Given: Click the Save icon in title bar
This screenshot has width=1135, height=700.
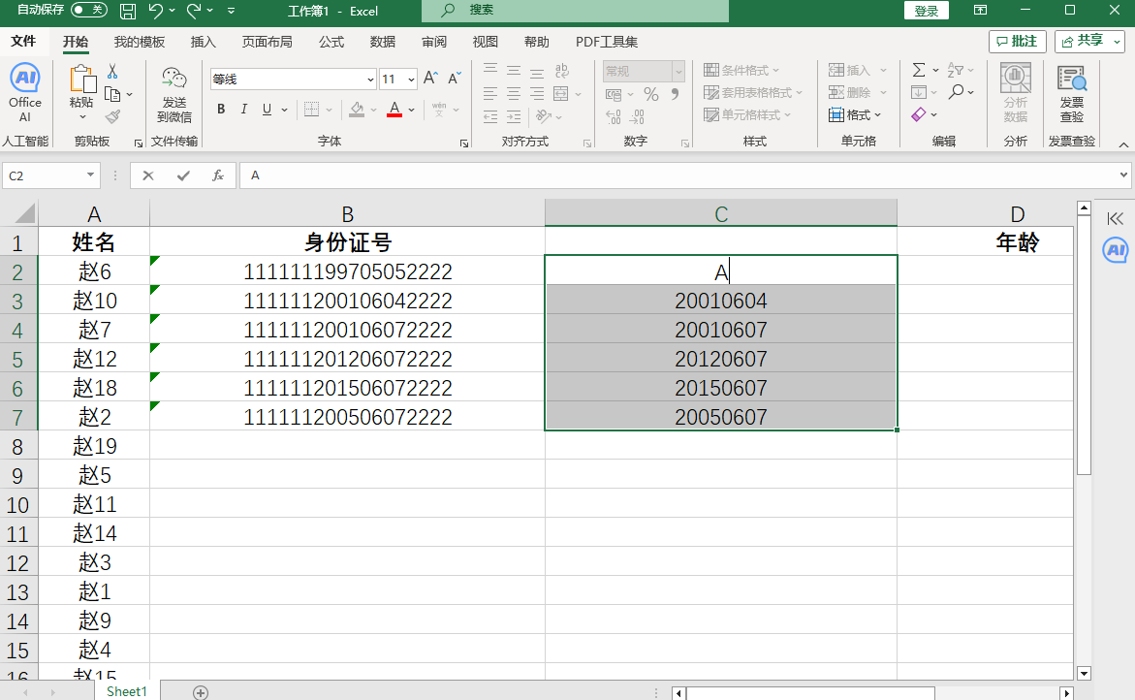Looking at the screenshot, I should (x=127, y=11).
